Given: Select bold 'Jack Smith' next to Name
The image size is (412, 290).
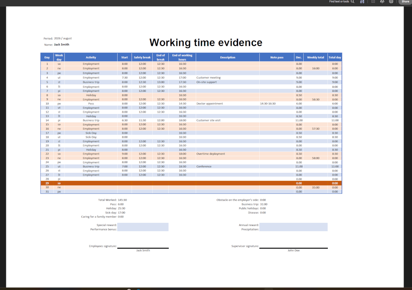Looking at the screenshot, I should (62, 45).
